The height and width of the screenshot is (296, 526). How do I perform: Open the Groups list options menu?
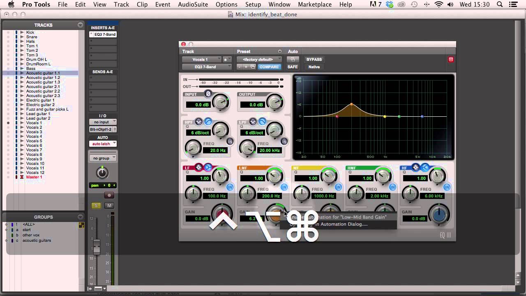point(80,217)
